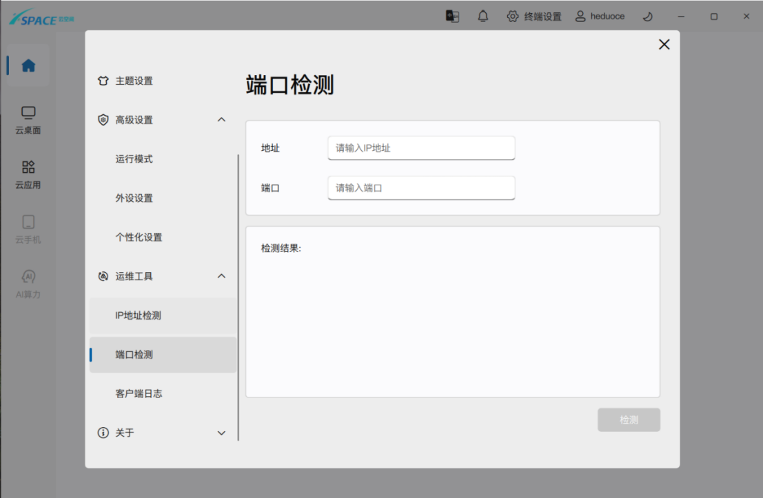Toggle dark mode with the moon icon
The width and height of the screenshot is (763, 498).
point(647,17)
